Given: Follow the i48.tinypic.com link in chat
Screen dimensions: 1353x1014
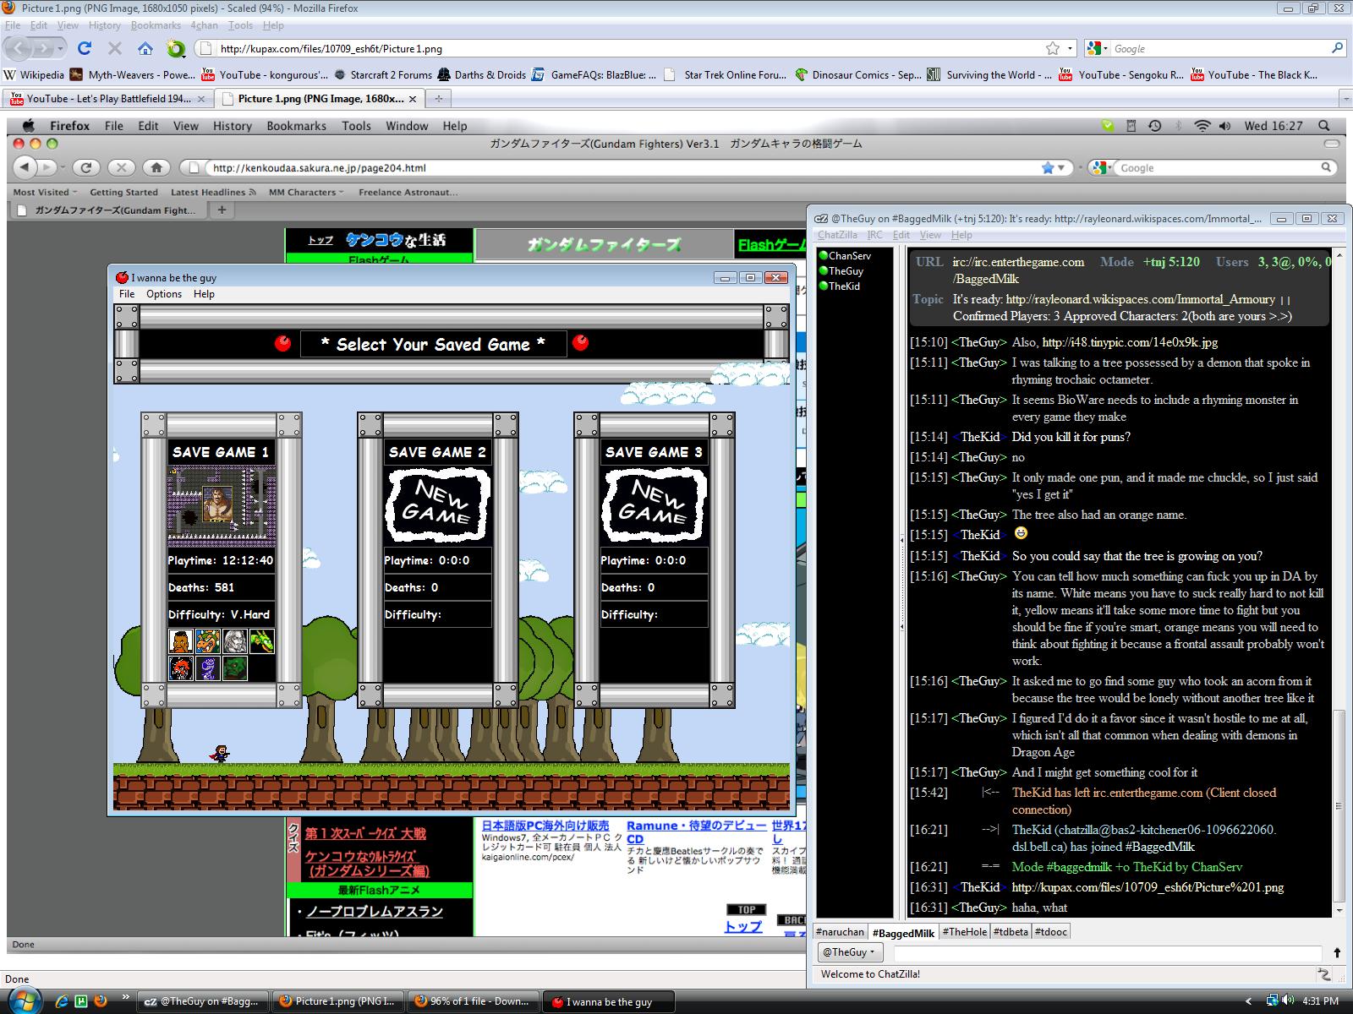Looking at the screenshot, I should pos(1130,342).
